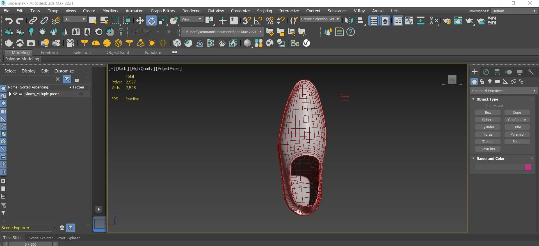
Task: Toggle the AutoGrid checkbox
Action: pyautogui.click(x=487, y=106)
